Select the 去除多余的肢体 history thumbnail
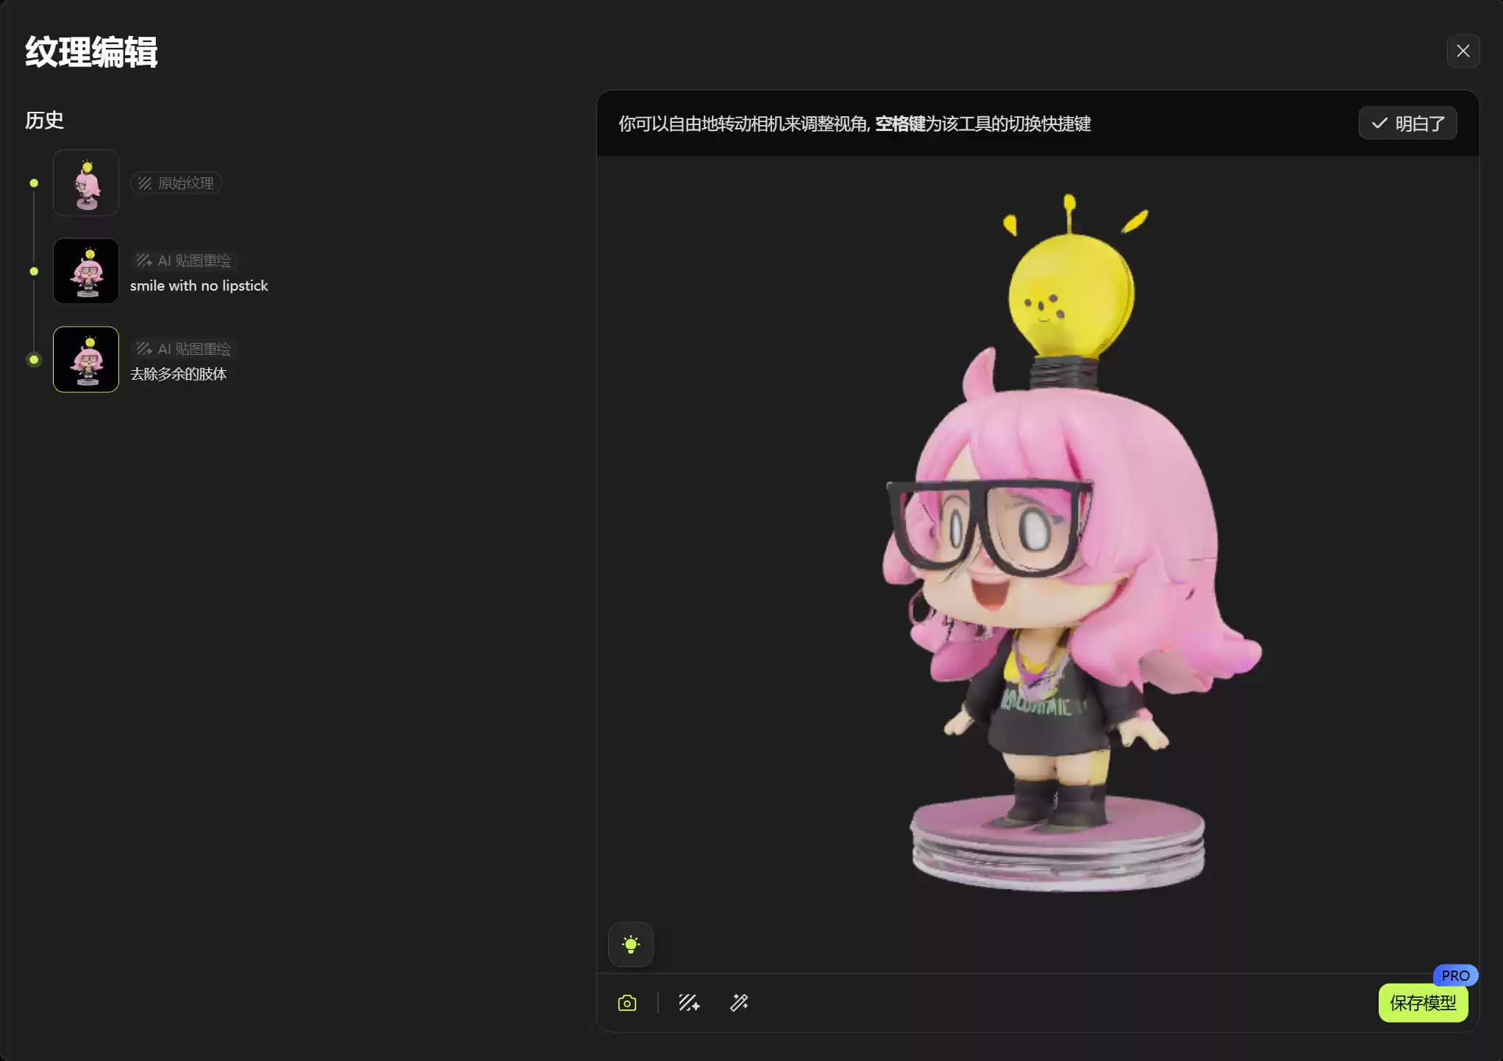 (86, 359)
